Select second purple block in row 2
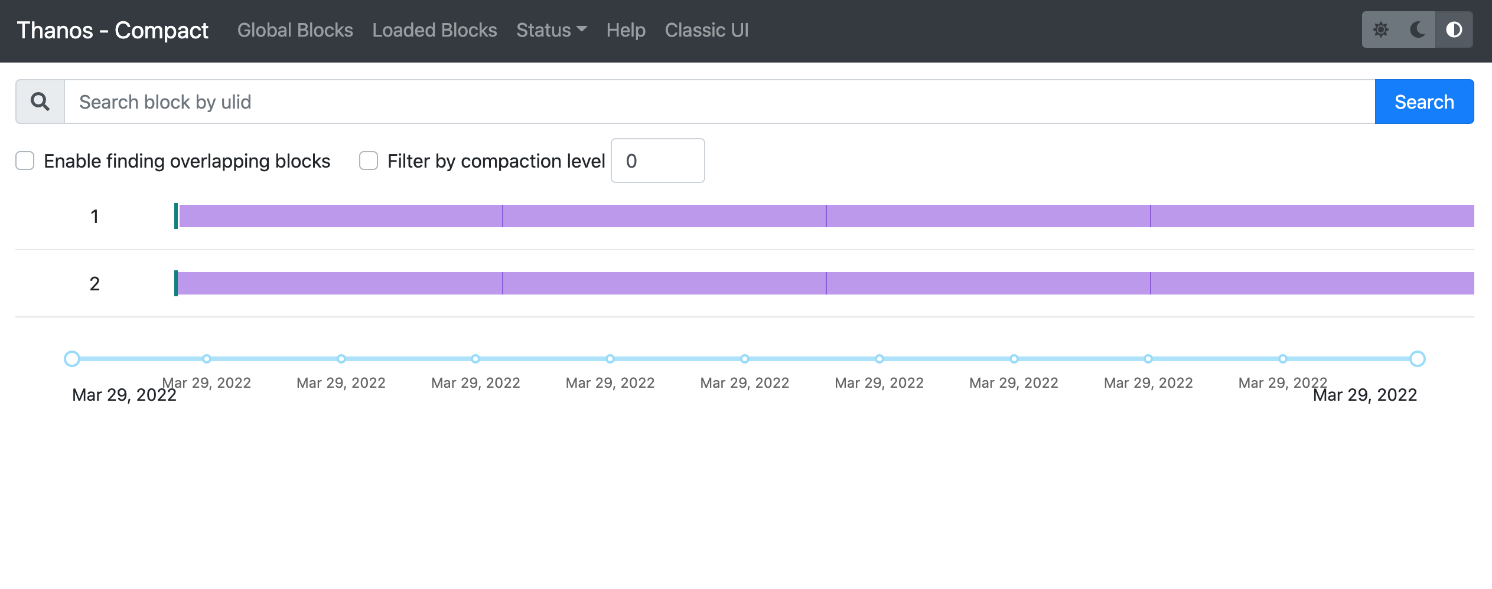This screenshot has height=589, width=1492. click(x=664, y=283)
